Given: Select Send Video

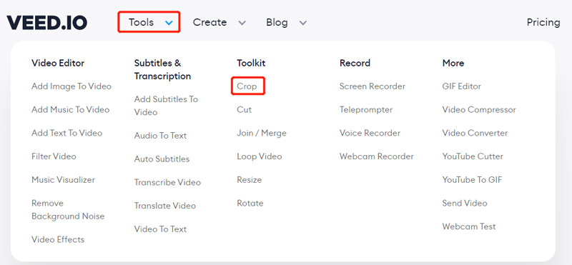Looking at the screenshot, I should 465,203.
